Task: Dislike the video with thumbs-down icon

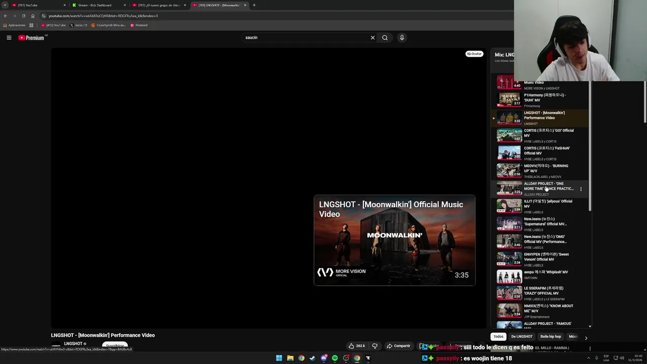Action: point(375,346)
